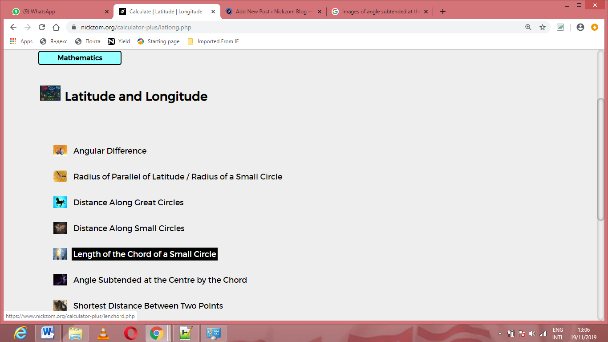The image size is (608, 342).
Task: Open the Почта bookmark
Action: pos(87,41)
